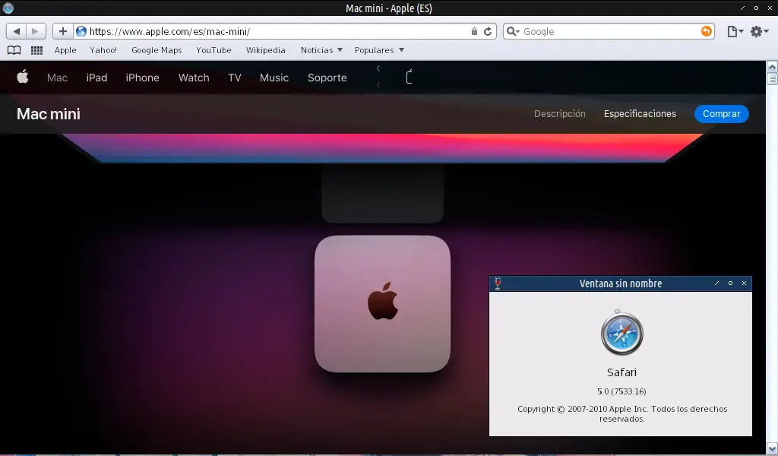Open the Page menu icon
The image size is (778, 456).
pos(735,31)
